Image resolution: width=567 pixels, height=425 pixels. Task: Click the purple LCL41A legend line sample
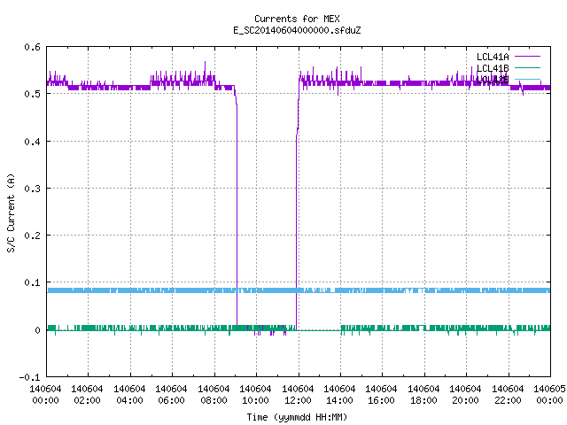(527, 57)
